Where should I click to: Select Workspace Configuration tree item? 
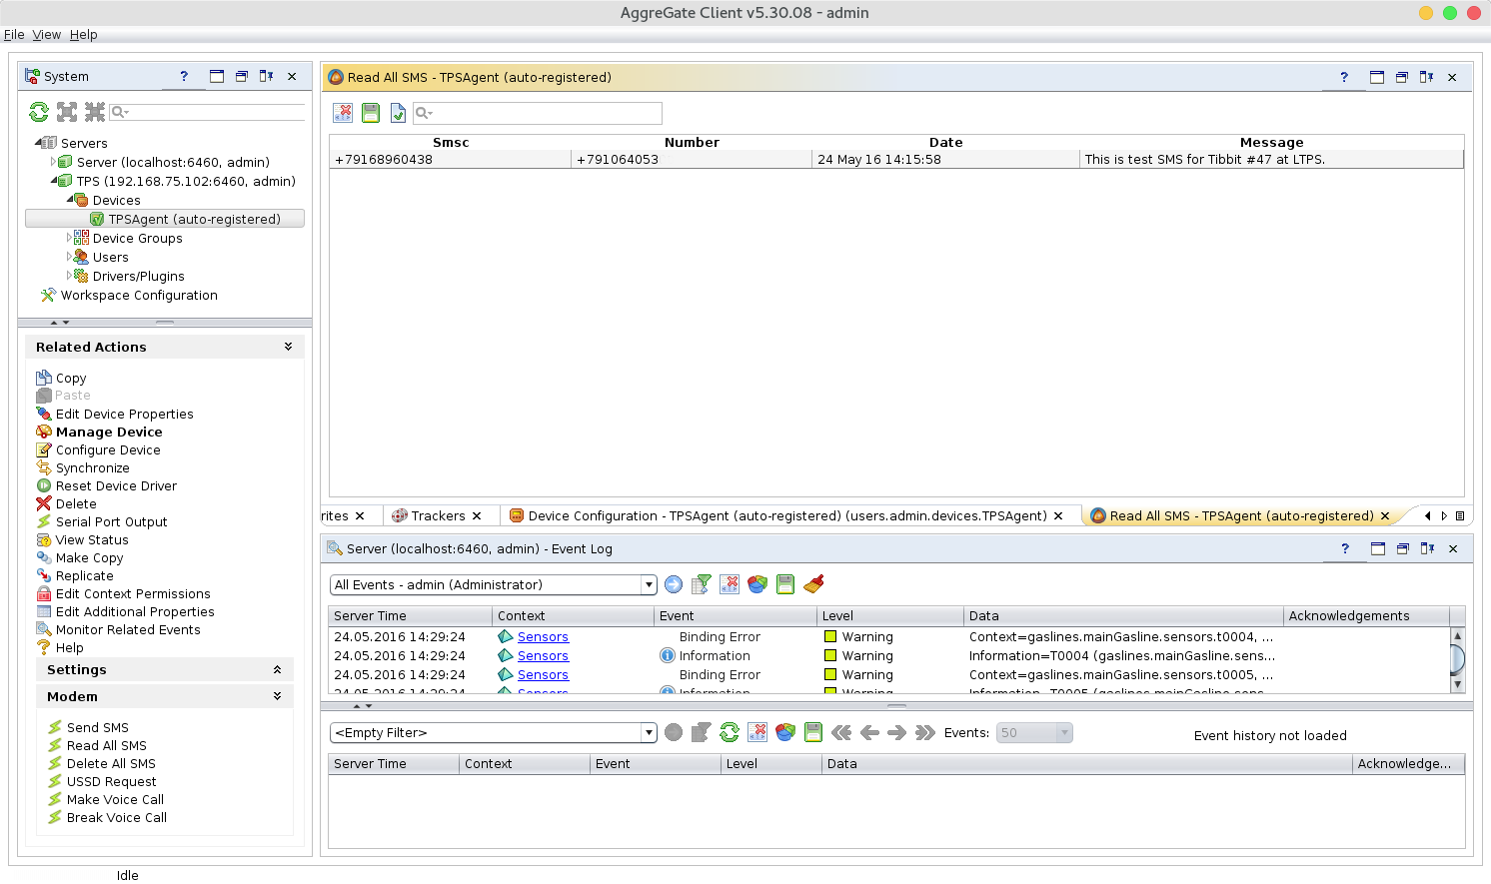click(139, 295)
